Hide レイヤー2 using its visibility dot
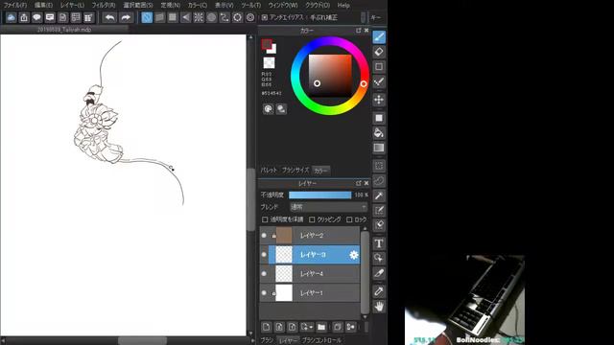614x345 pixels. (264, 236)
